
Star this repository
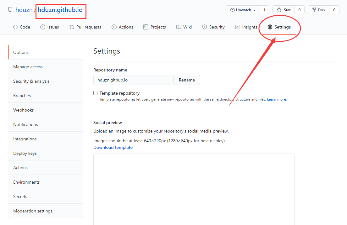pyautogui.click(x=284, y=10)
